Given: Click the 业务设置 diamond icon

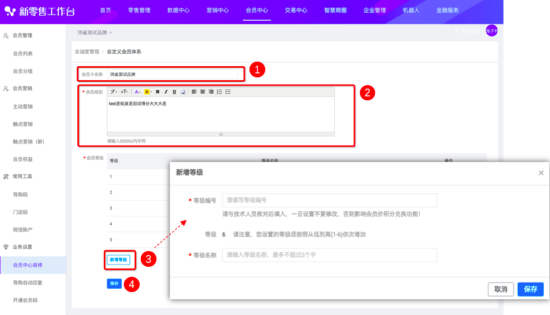Looking at the screenshot, I should 6,247.
